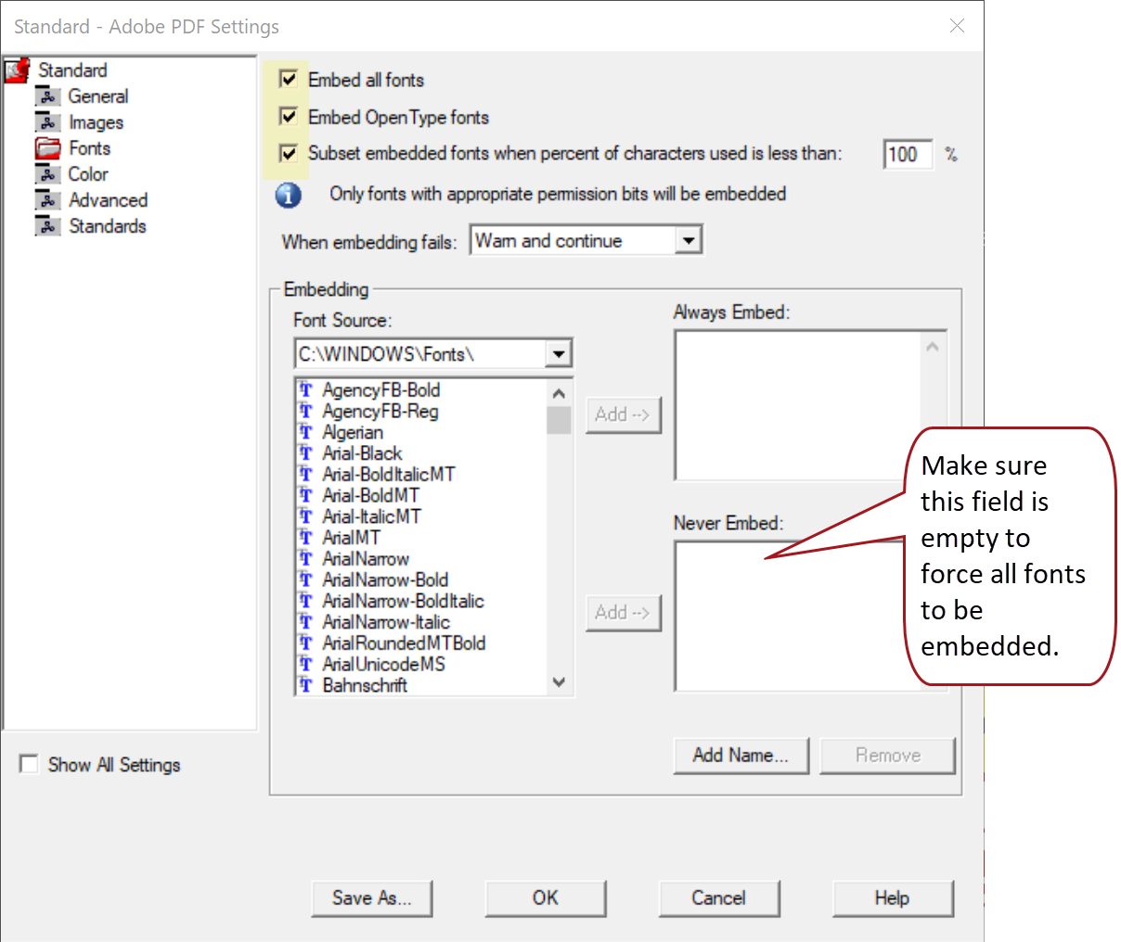The image size is (1121, 942).
Task: Toggle Embed all fonts checkbox
Action: coord(289,80)
